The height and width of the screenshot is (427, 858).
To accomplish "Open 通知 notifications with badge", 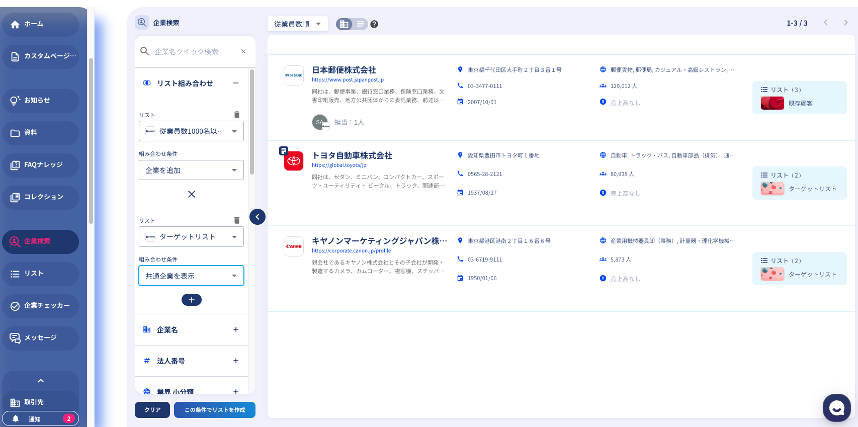I will [40, 418].
